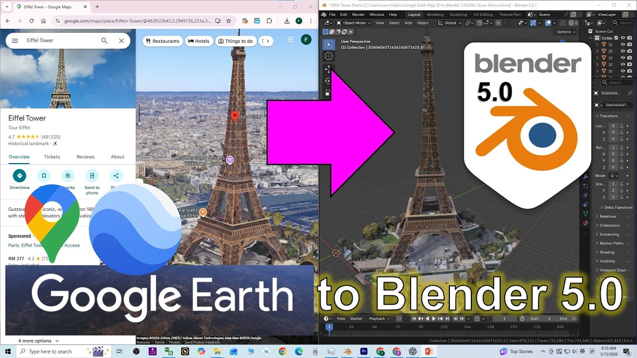The height and width of the screenshot is (358, 637).
Task: Open Blender's Window menu
Action: [x=377, y=14]
